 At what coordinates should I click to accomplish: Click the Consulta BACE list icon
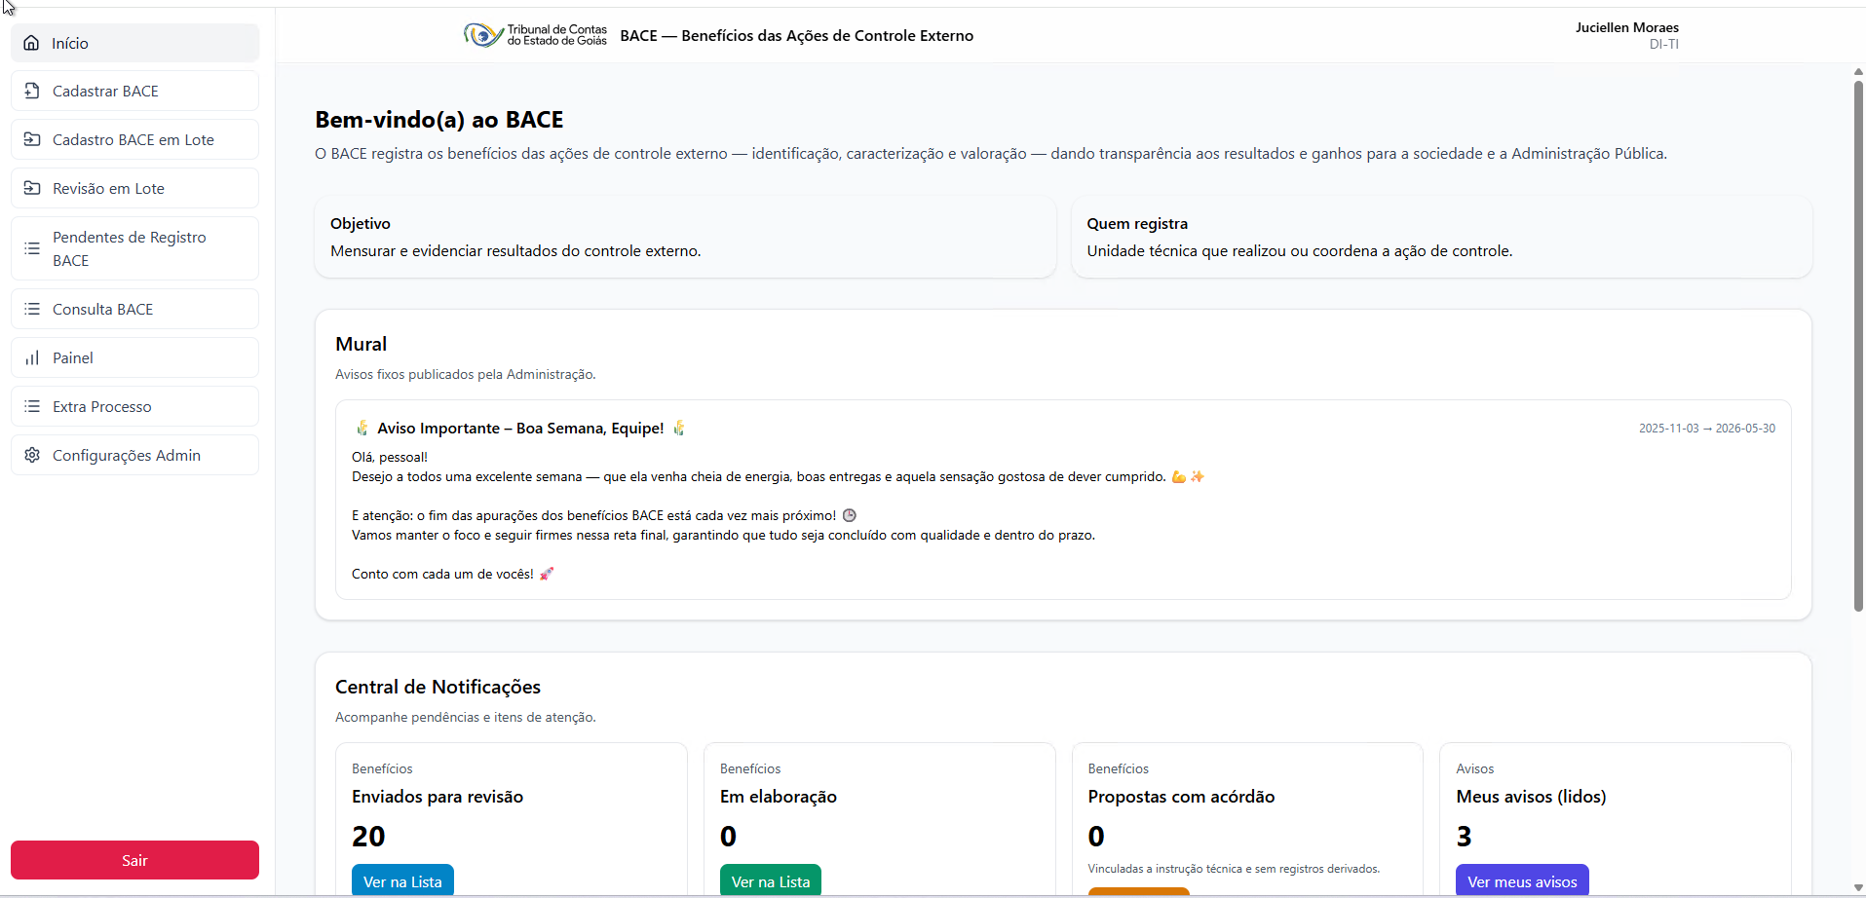click(32, 309)
